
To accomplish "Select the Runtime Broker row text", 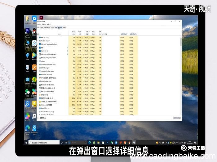I will 45,41.
